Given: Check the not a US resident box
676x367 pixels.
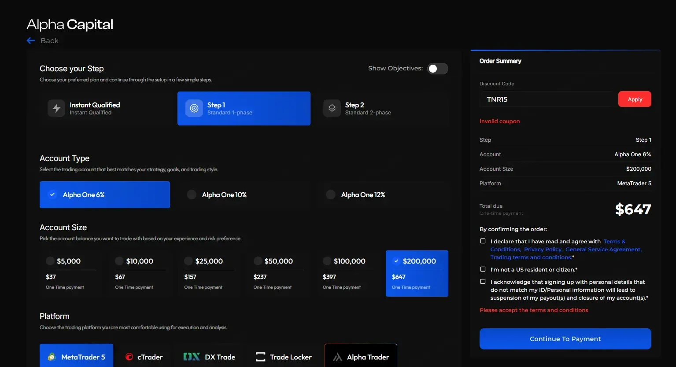Looking at the screenshot, I should [x=483, y=269].
